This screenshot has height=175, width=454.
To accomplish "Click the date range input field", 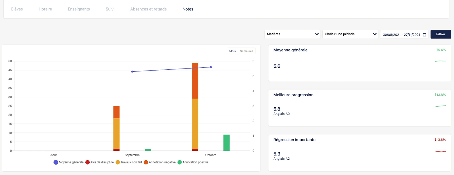I will [401, 35].
